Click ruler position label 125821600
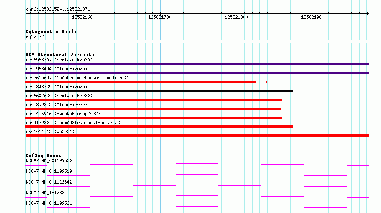 click(83, 17)
